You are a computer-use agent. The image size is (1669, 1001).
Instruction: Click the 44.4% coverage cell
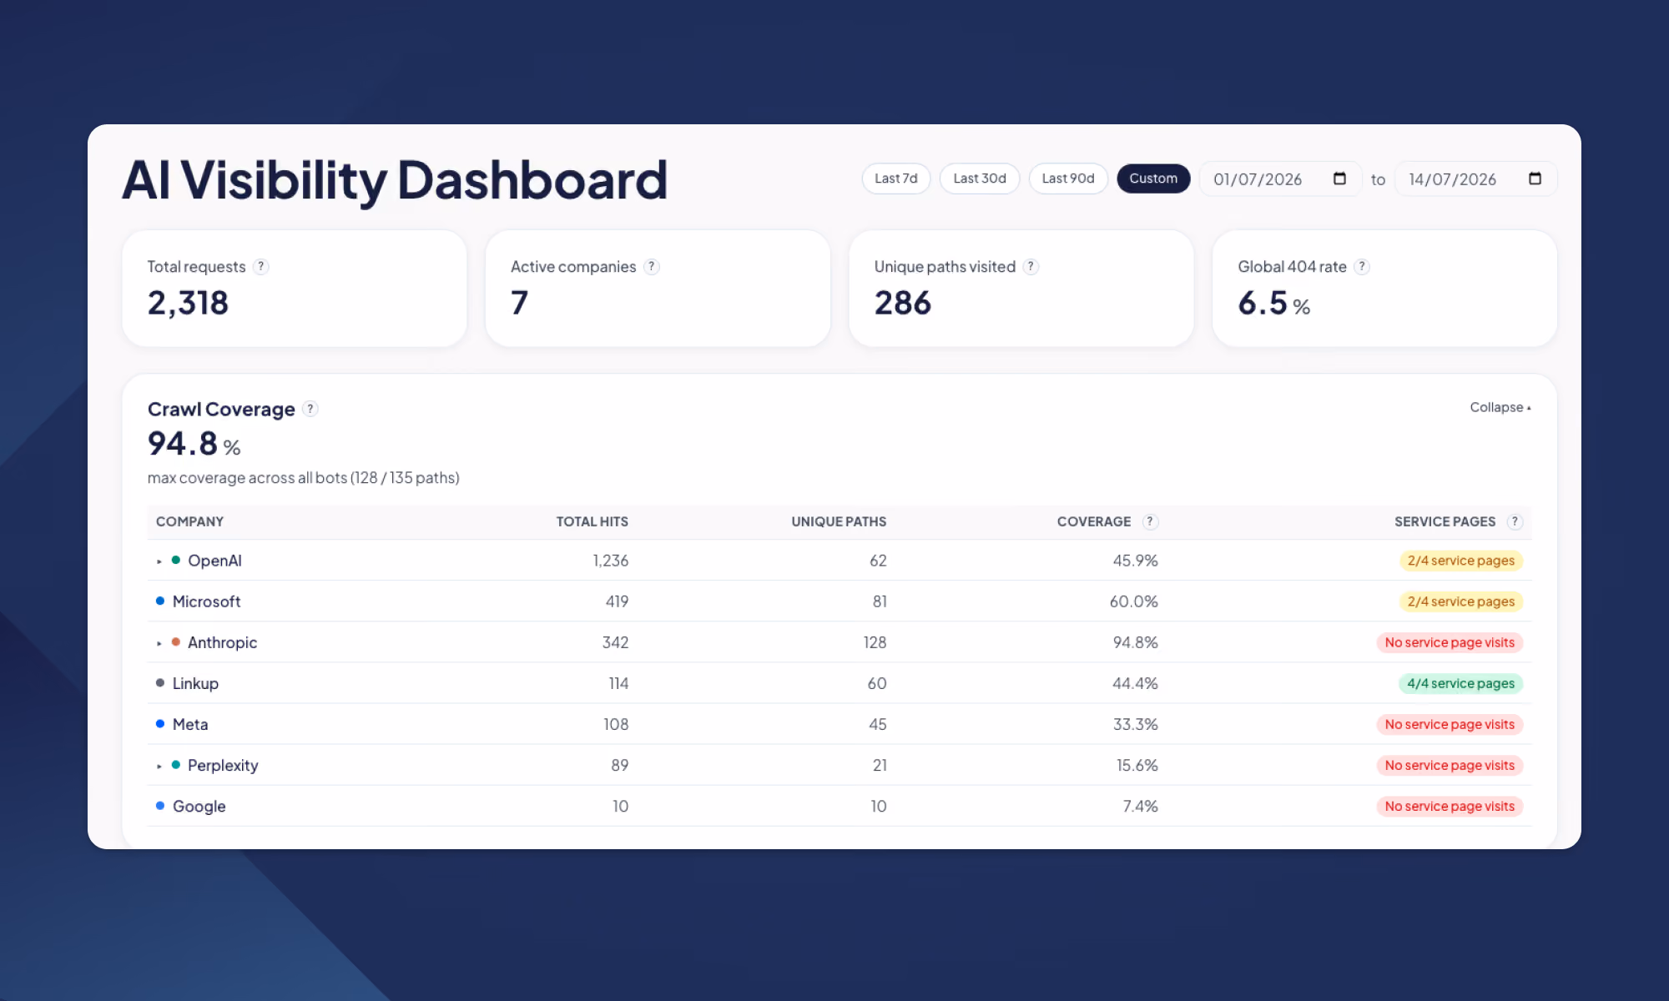click(1135, 683)
